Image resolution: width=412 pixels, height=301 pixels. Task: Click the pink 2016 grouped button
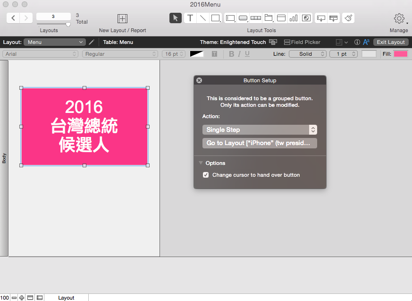[84, 127]
